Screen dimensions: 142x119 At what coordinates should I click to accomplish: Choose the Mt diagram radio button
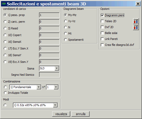tap(66, 33)
